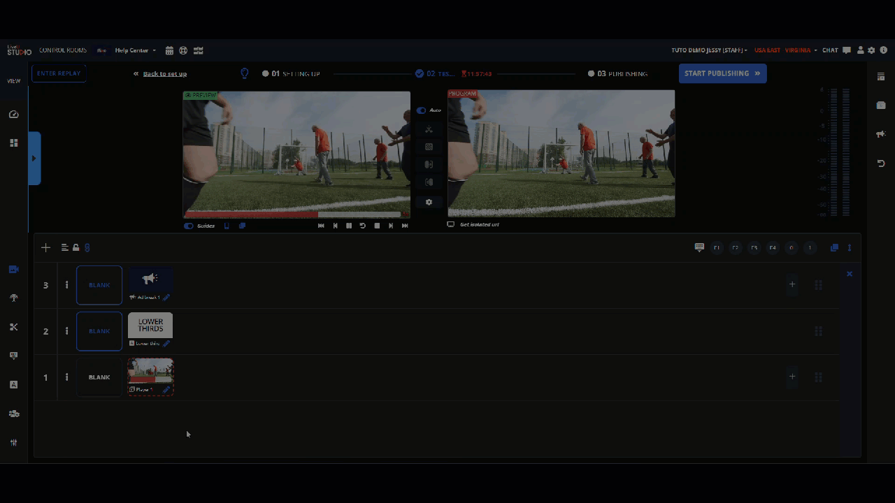
Task: Select the cut transition icon below Auto
Action: tap(429, 129)
